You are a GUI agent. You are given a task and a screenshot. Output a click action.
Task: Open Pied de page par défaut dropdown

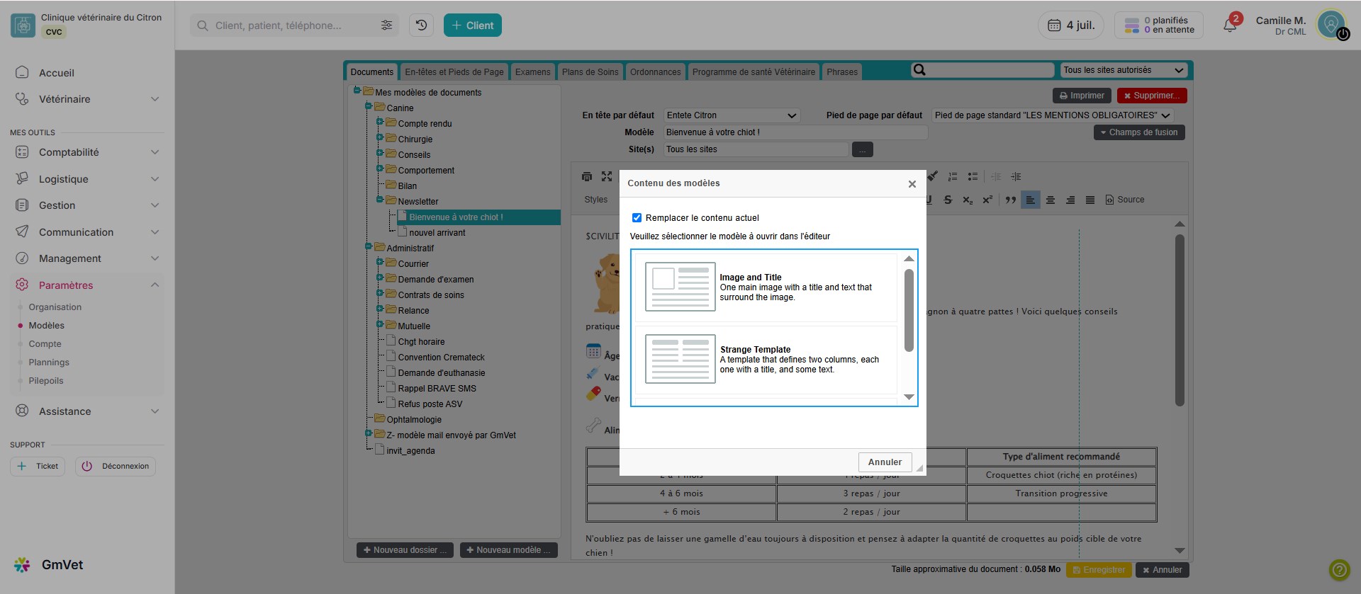click(x=1053, y=115)
